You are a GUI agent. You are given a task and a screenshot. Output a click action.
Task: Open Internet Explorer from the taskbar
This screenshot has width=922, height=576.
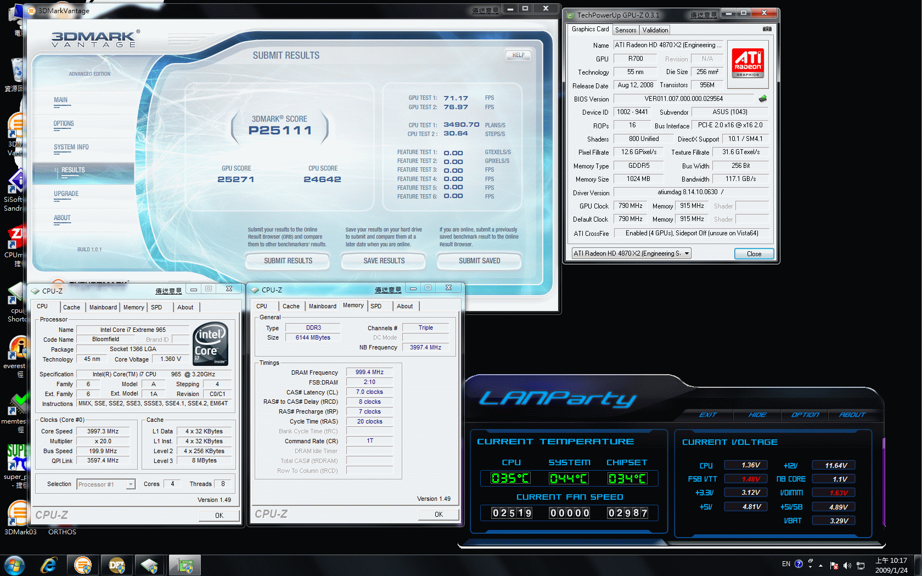pyautogui.click(x=49, y=565)
